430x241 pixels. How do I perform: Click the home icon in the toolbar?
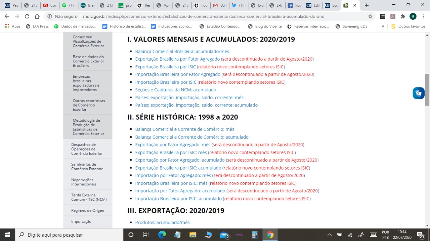(37, 16)
